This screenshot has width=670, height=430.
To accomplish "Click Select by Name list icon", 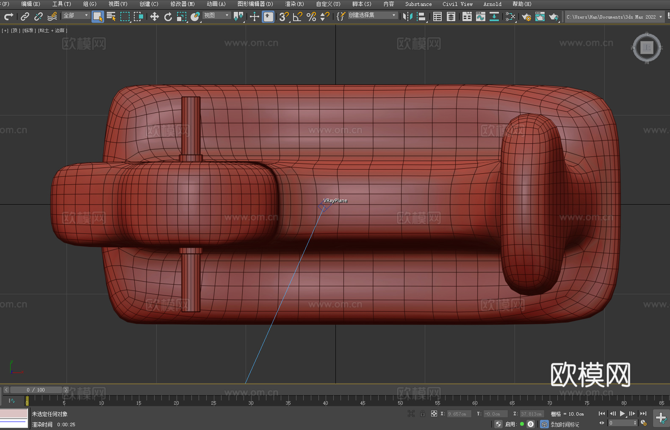I will click(x=111, y=16).
